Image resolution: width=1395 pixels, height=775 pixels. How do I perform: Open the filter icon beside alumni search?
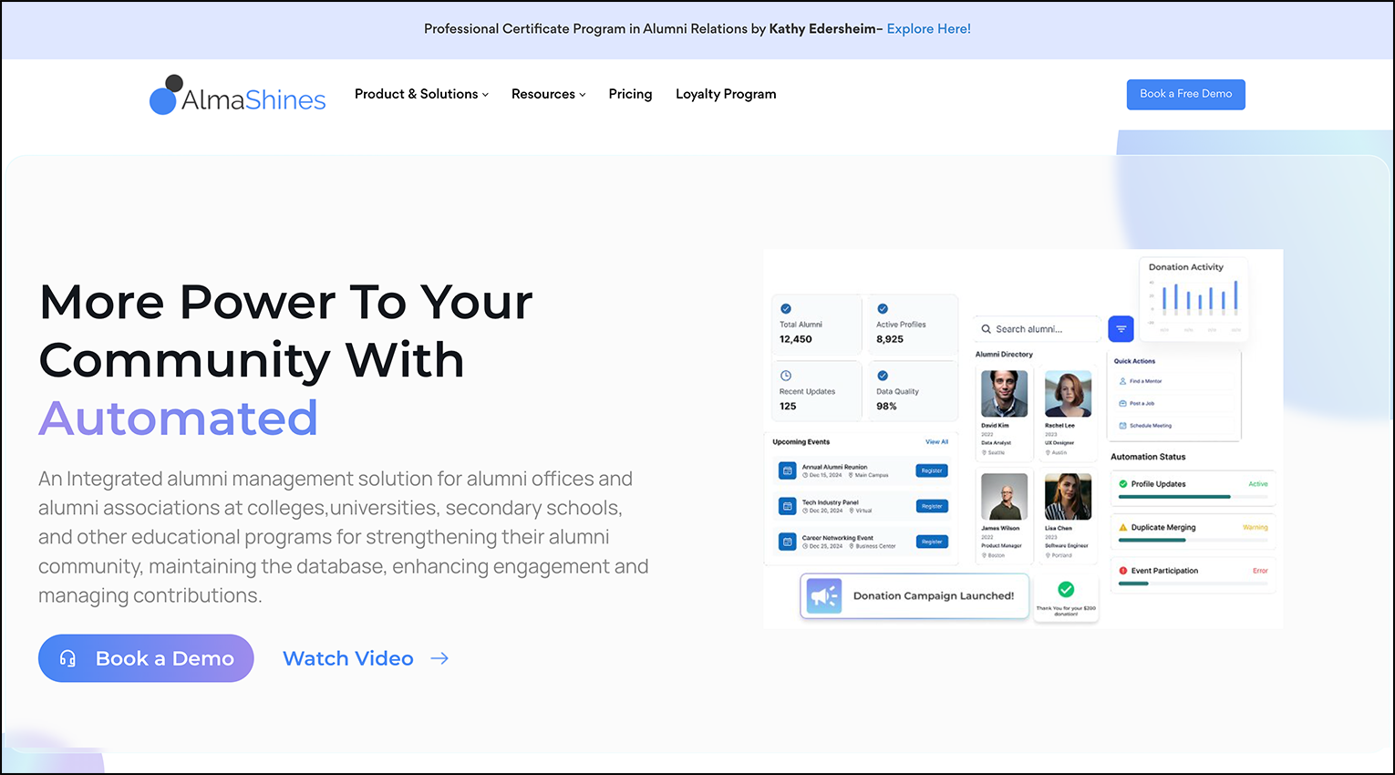click(x=1121, y=328)
